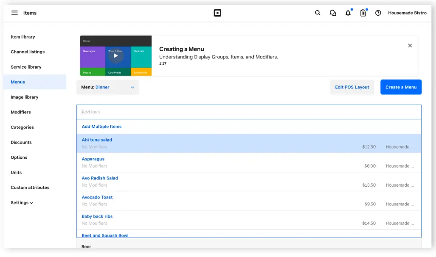The image size is (436, 257).
Task: Click the Square logo icon
Action: (217, 13)
